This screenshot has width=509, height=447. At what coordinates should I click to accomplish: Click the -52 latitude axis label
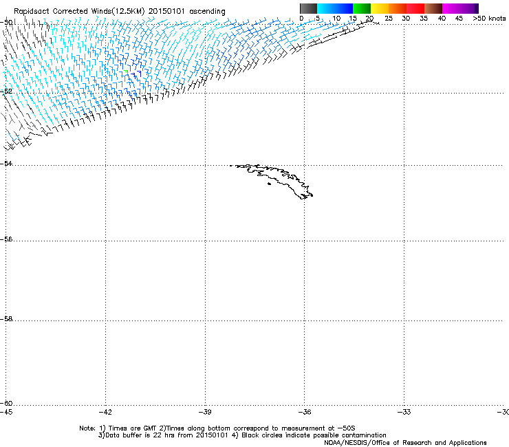point(6,91)
